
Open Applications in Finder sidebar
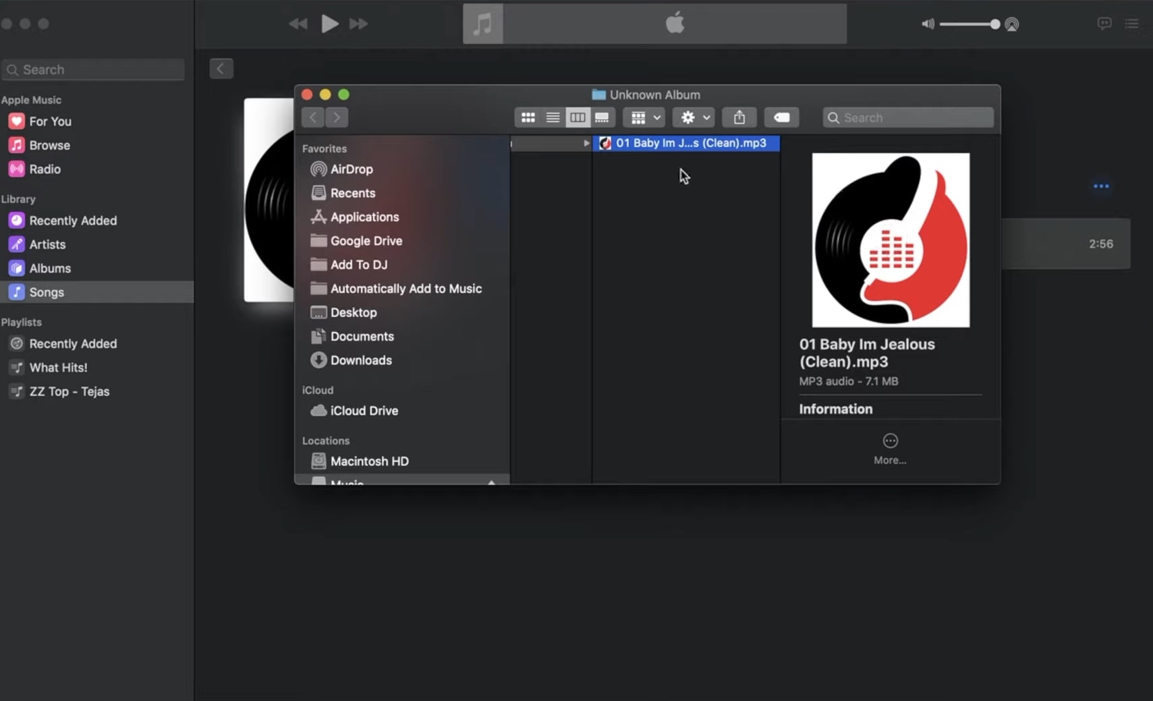click(x=355, y=217)
